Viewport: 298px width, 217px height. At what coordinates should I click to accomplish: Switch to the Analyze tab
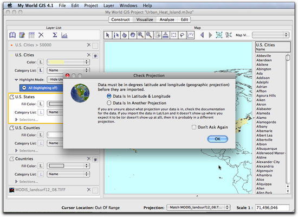click(x=167, y=20)
